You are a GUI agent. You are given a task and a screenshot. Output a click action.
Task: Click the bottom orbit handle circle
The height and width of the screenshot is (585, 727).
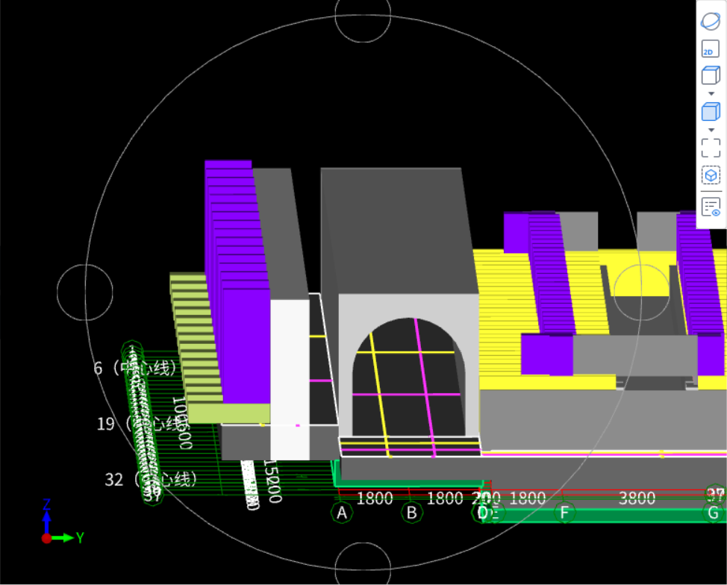coord(363,563)
